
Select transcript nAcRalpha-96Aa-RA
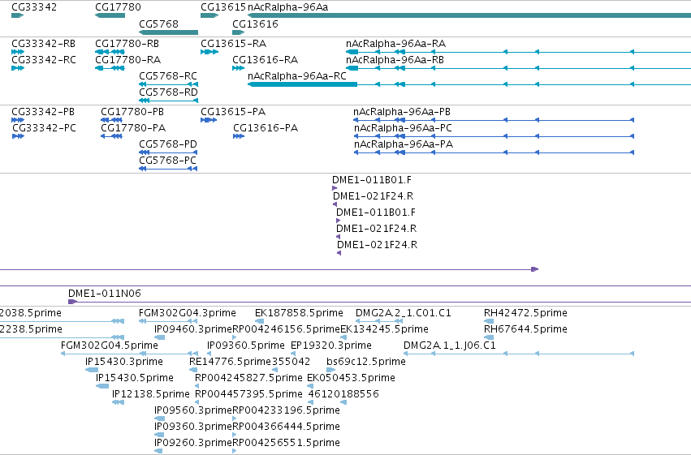pos(518,52)
